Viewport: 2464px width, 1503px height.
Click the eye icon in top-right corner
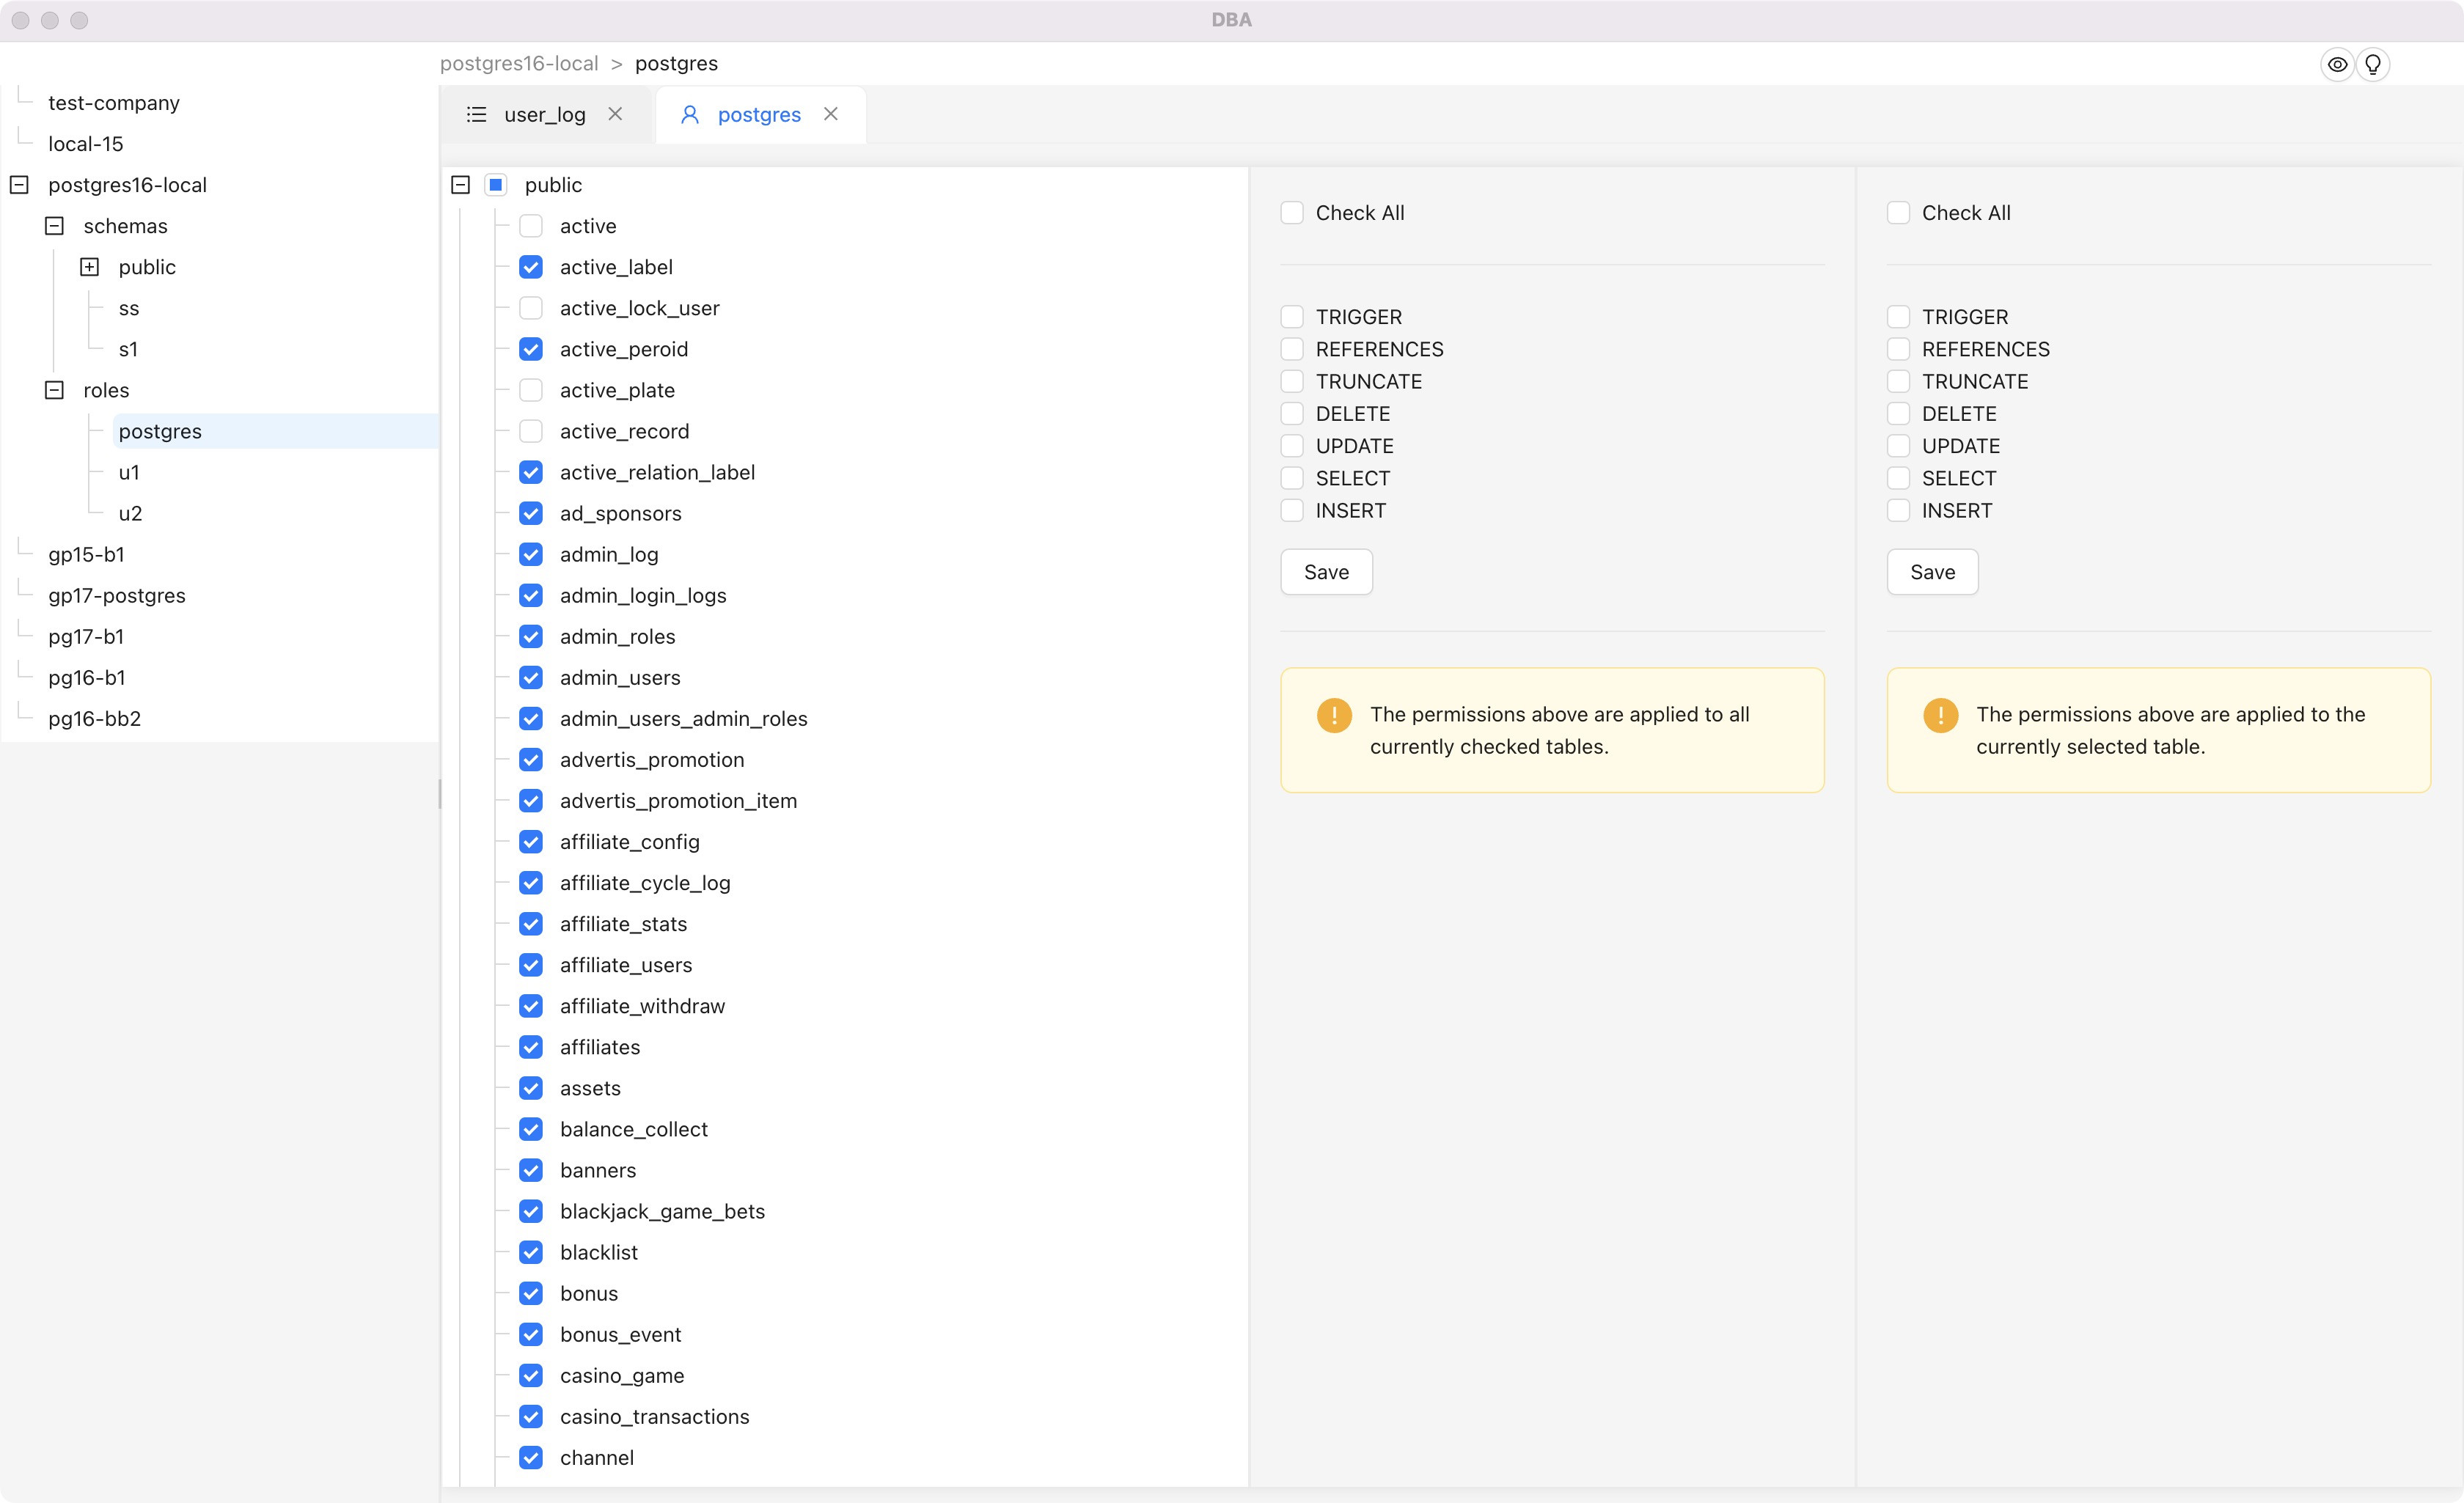2337,64
